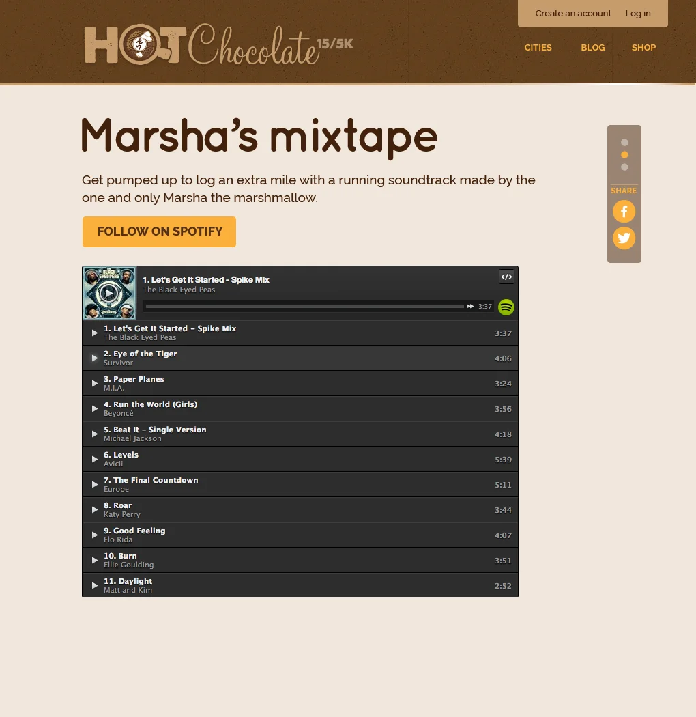Seek within the player progress bar
696x717 pixels.
(x=304, y=307)
